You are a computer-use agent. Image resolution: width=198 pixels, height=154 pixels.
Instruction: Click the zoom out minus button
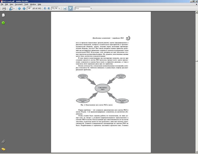click(x=45, y=8)
